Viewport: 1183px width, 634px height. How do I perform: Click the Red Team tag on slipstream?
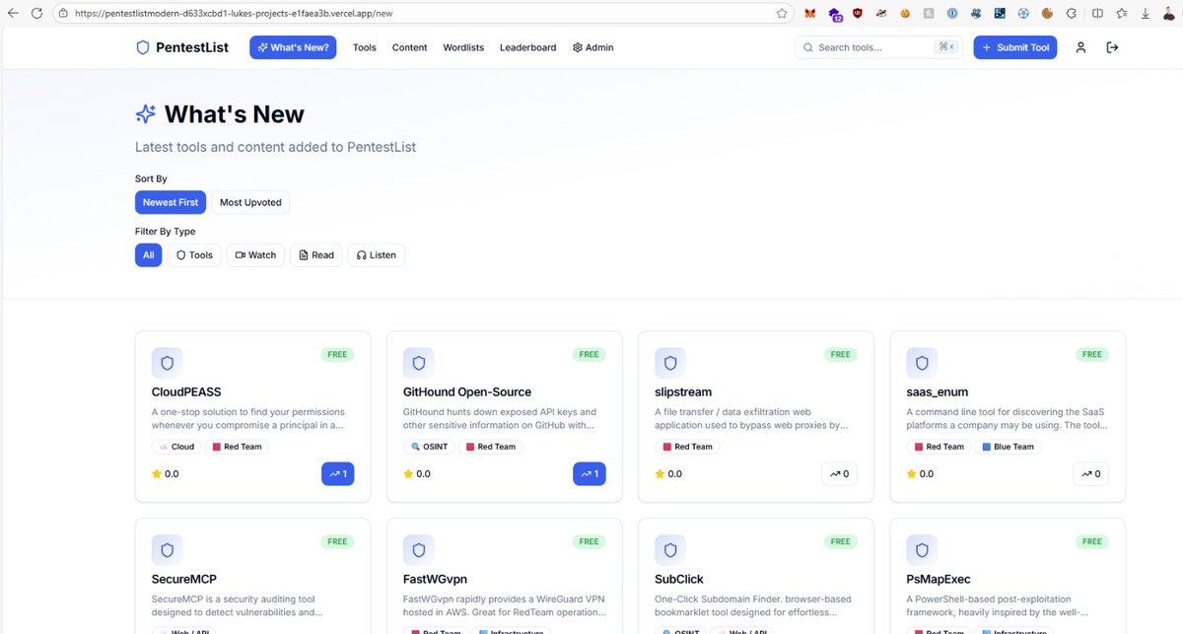(x=687, y=447)
